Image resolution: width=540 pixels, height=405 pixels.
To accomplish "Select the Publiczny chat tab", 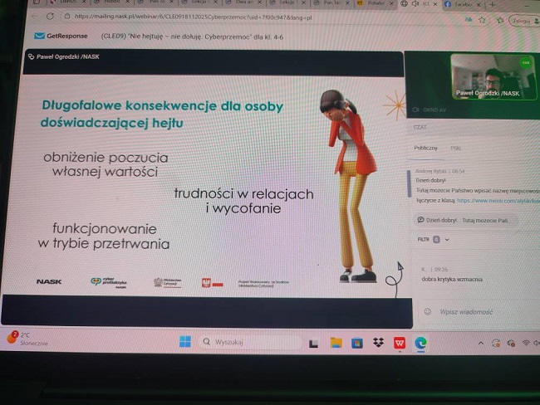I will pos(425,148).
